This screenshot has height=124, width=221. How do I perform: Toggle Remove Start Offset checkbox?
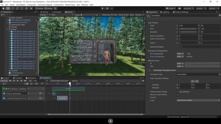[x=177, y=95]
